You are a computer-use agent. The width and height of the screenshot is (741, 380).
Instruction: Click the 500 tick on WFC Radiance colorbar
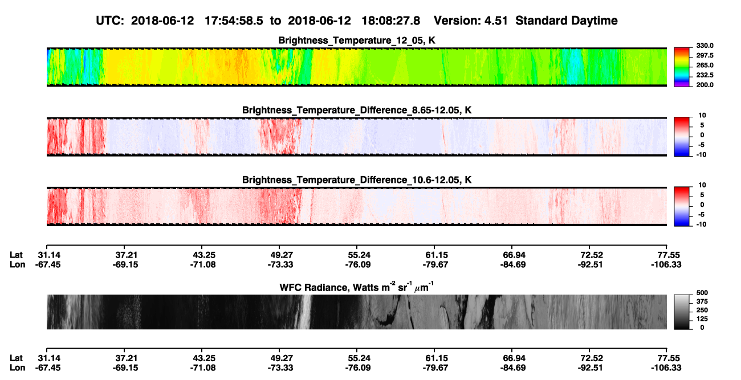coord(702,293)
